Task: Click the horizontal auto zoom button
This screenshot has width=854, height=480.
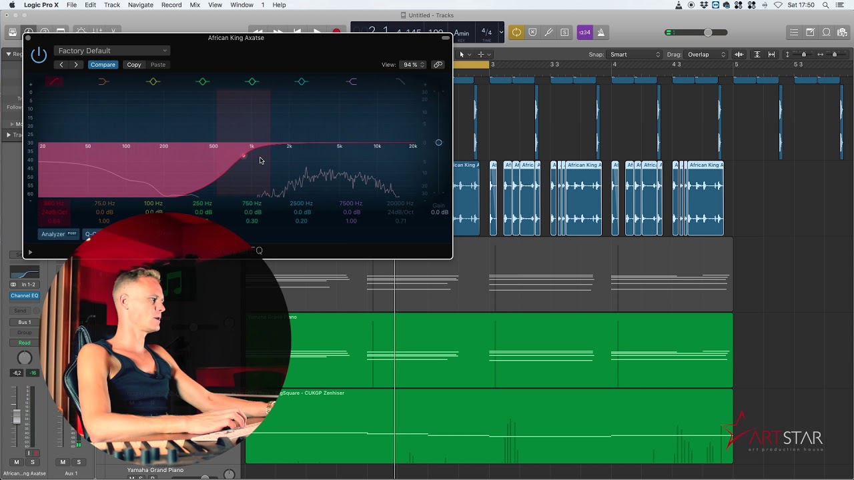Action: [772, 55]
